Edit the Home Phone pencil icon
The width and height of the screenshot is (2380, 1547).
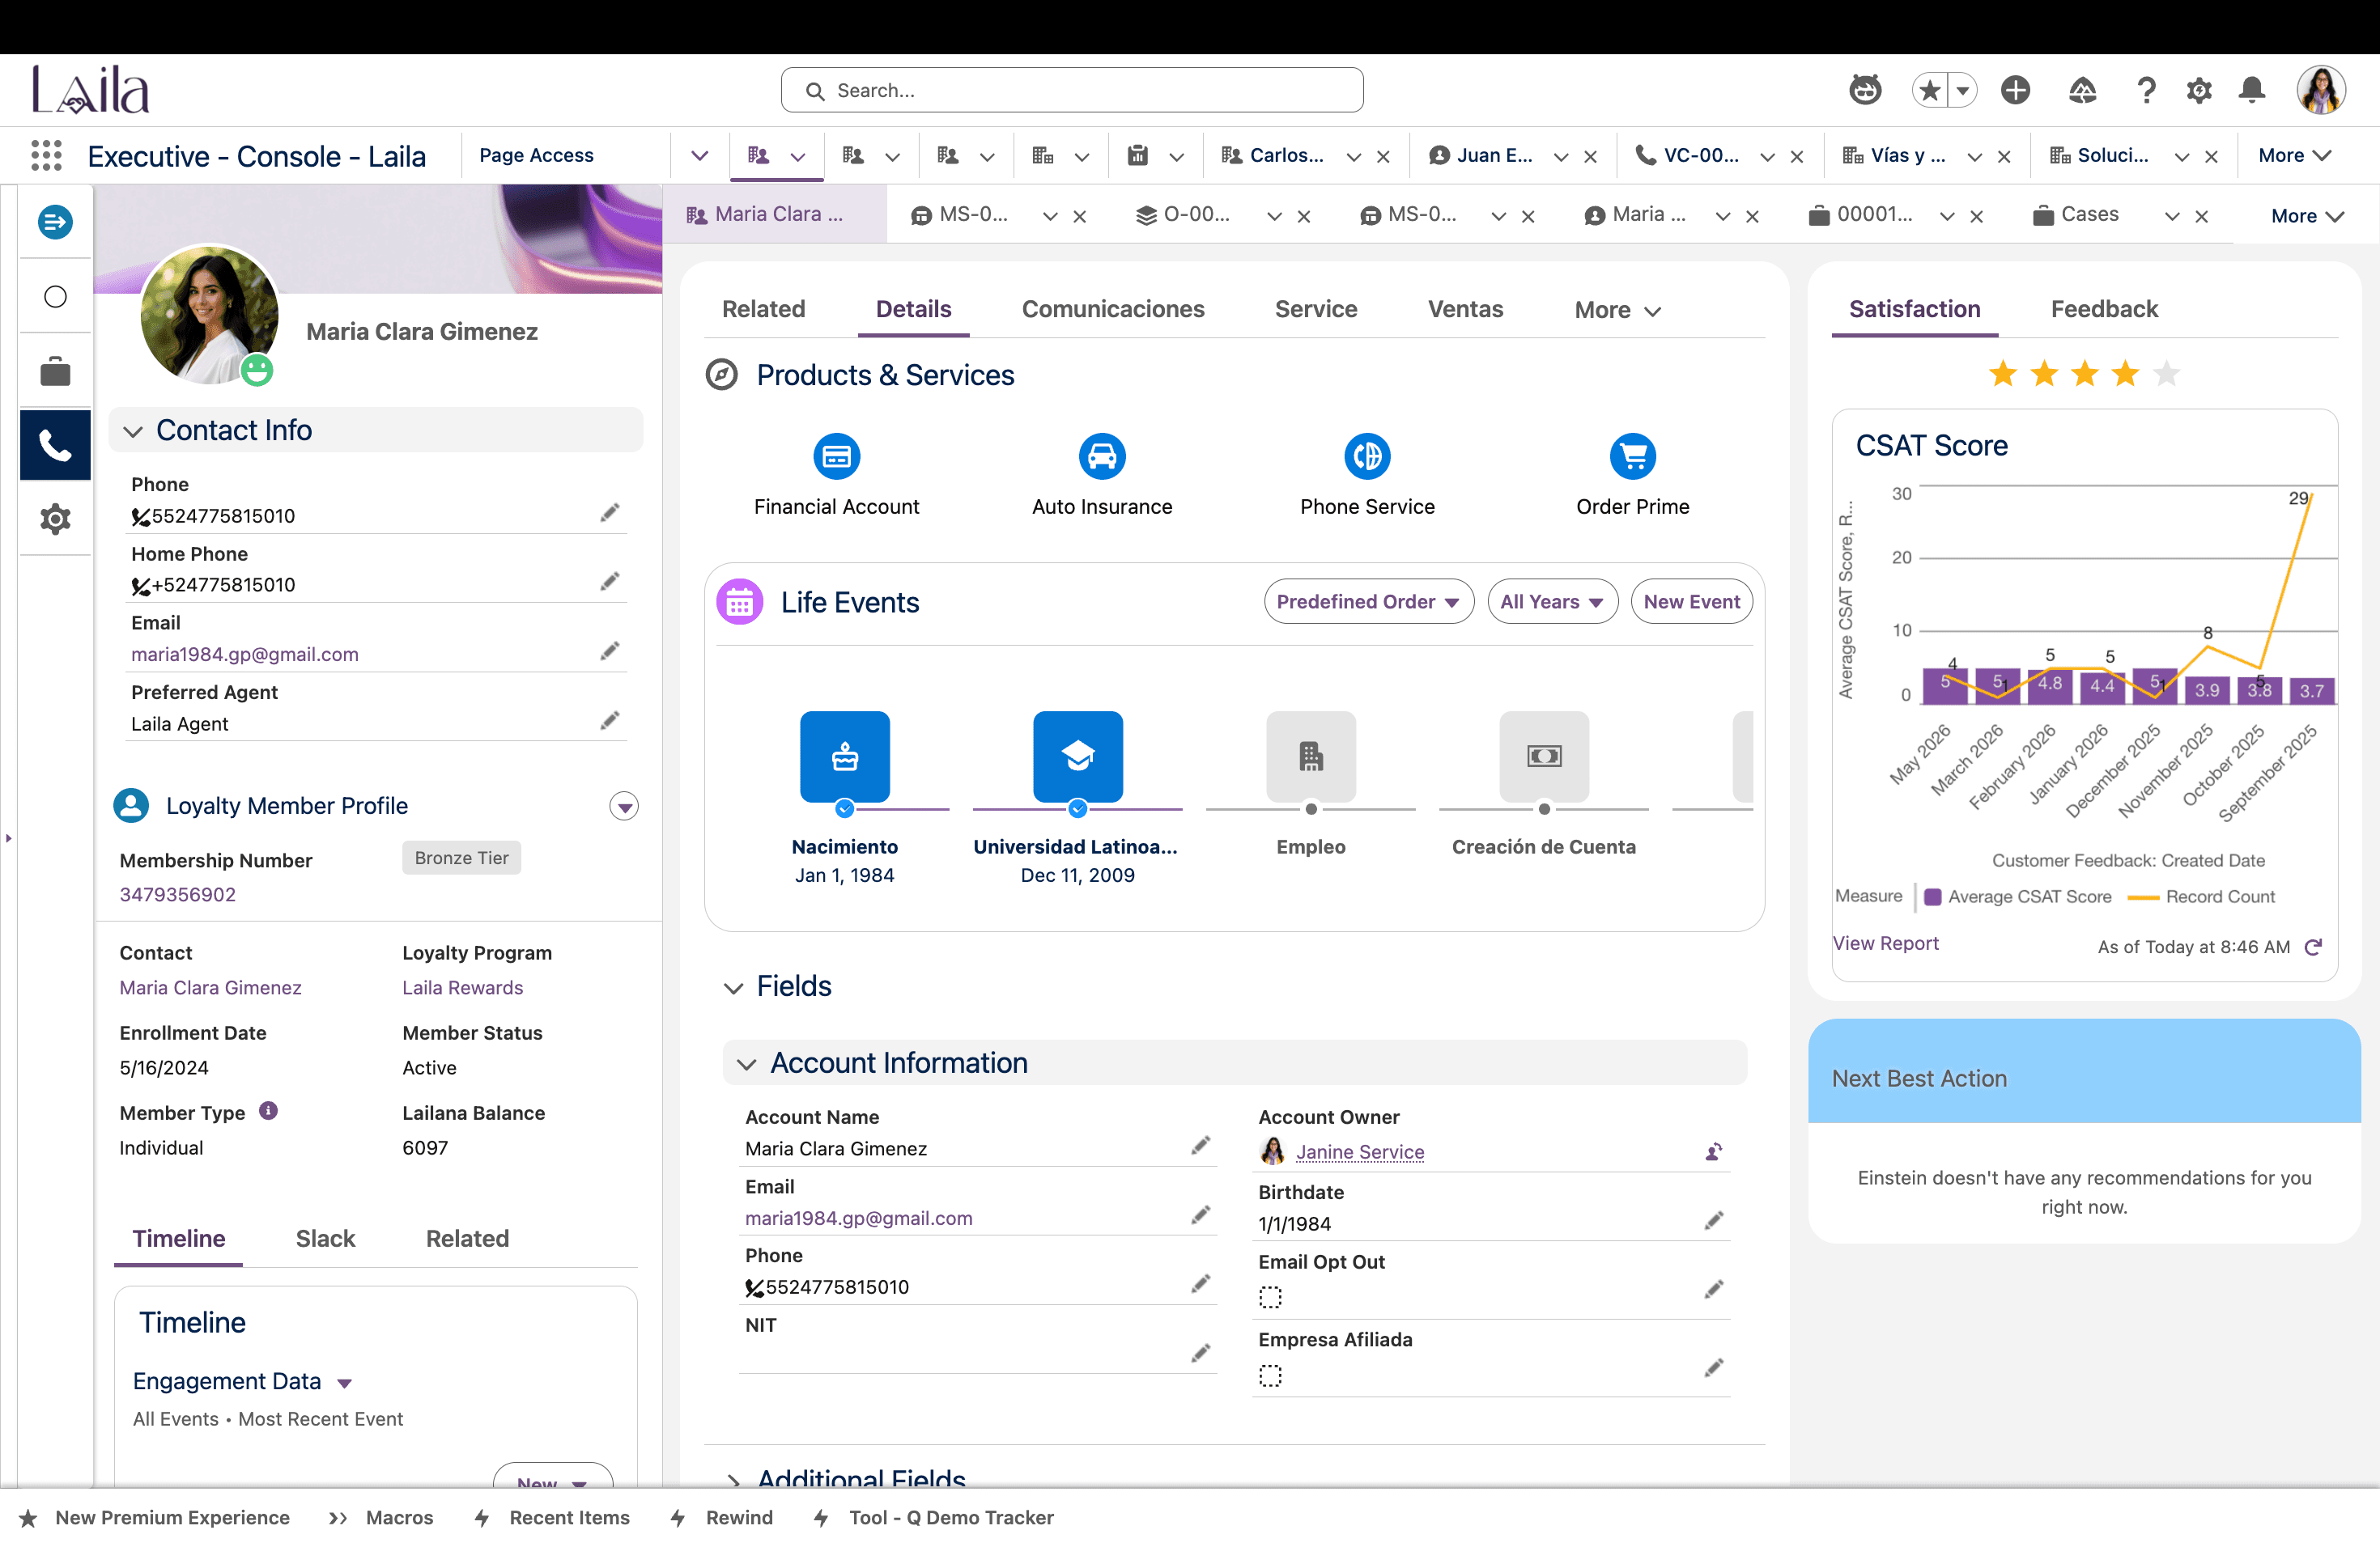coord(610,582)
